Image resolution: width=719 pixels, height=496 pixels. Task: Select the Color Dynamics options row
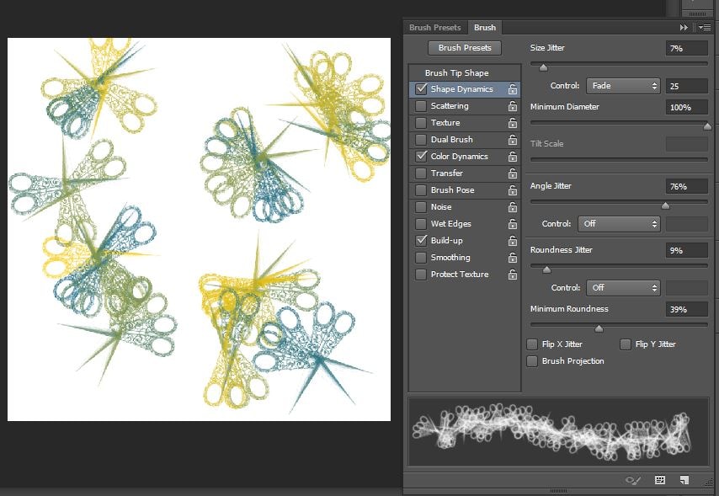(x=465, y=157)
